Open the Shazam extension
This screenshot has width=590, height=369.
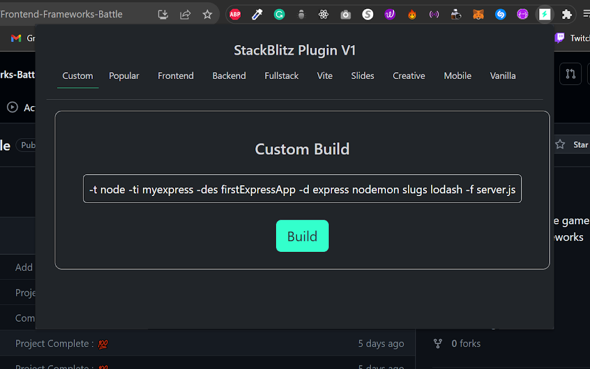pyautogui.click(x=501, y=14)
